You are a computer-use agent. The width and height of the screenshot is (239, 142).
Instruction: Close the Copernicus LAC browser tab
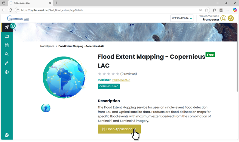[50, 3]
